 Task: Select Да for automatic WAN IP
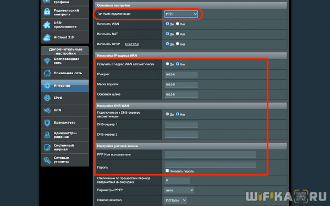167,64
